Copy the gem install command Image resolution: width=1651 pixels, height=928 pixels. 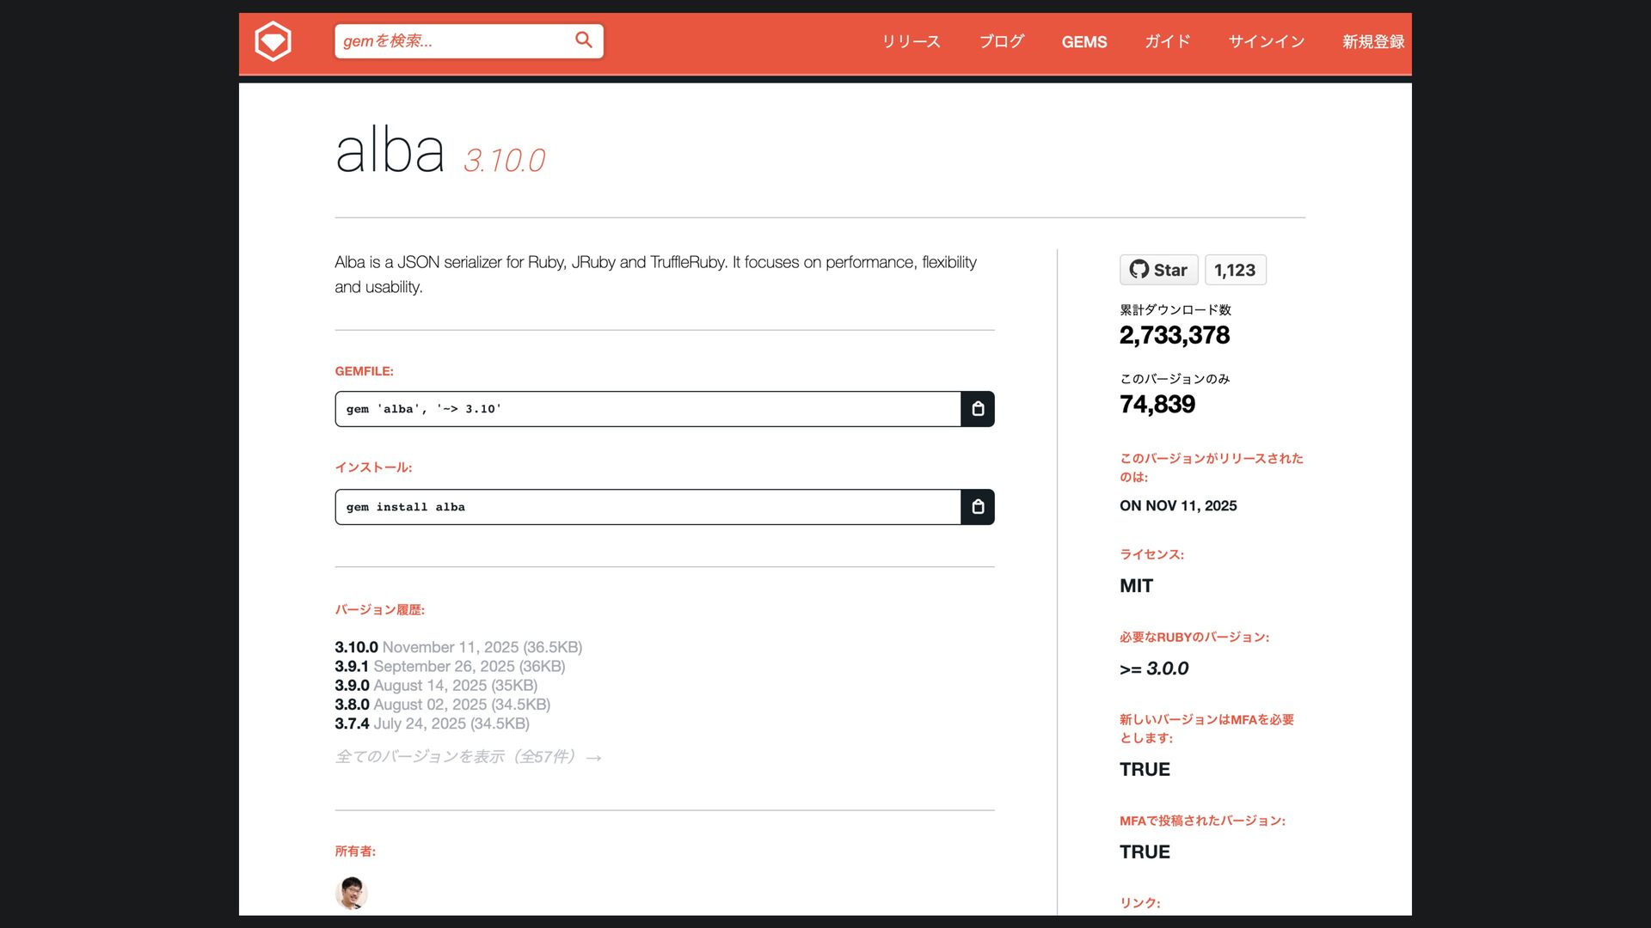978,507
